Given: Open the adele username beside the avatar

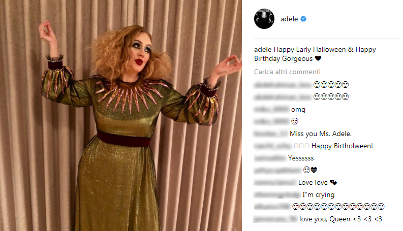Looking at the screenshot, I should [289, 19].
